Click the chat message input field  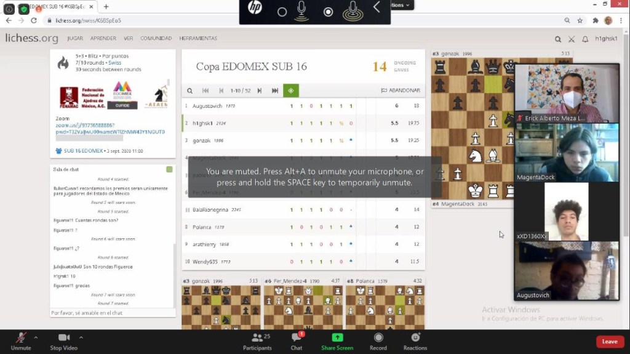point(112,313)
